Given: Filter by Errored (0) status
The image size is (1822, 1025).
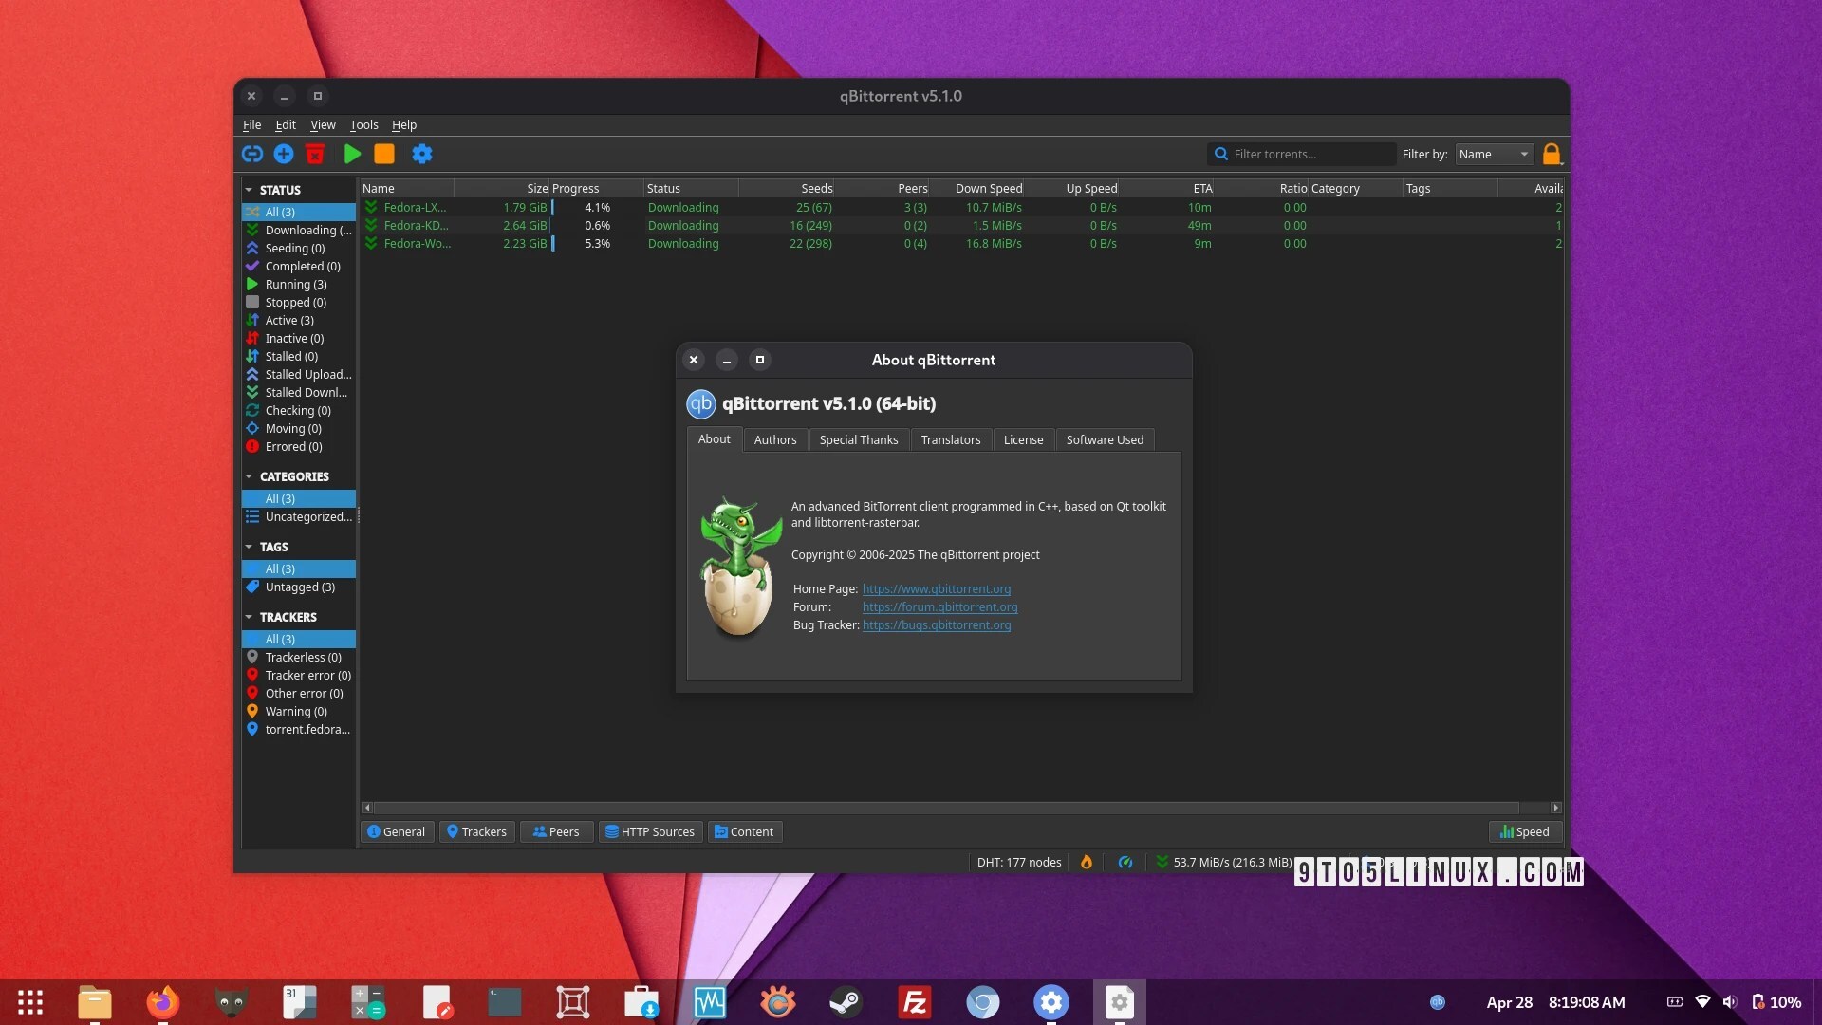Looking at the screenshot, I should pyautogui.click(x=299, y=446).
